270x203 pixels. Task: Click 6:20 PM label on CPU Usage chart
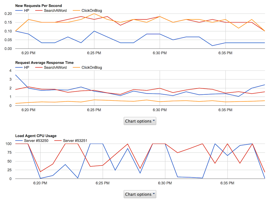(x=40, y=183)
